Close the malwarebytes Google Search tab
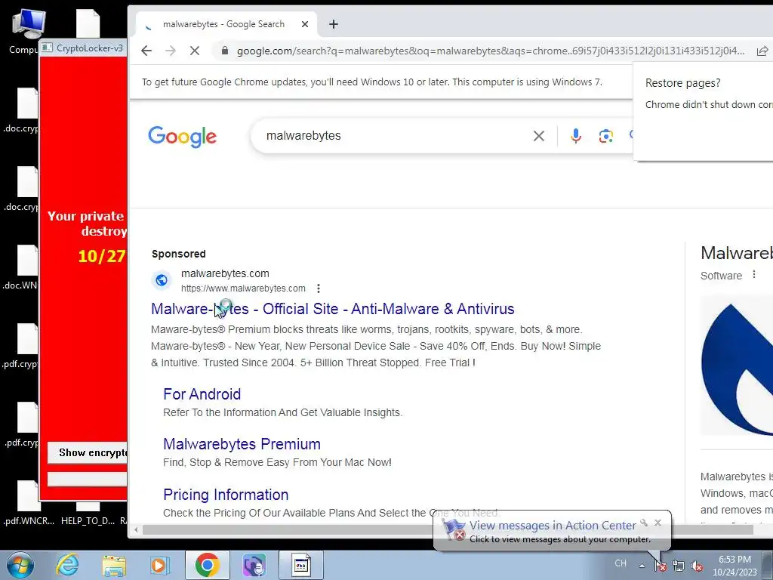Screen dimensions: 773x580 pyautogui.click(x=305, y=24)
